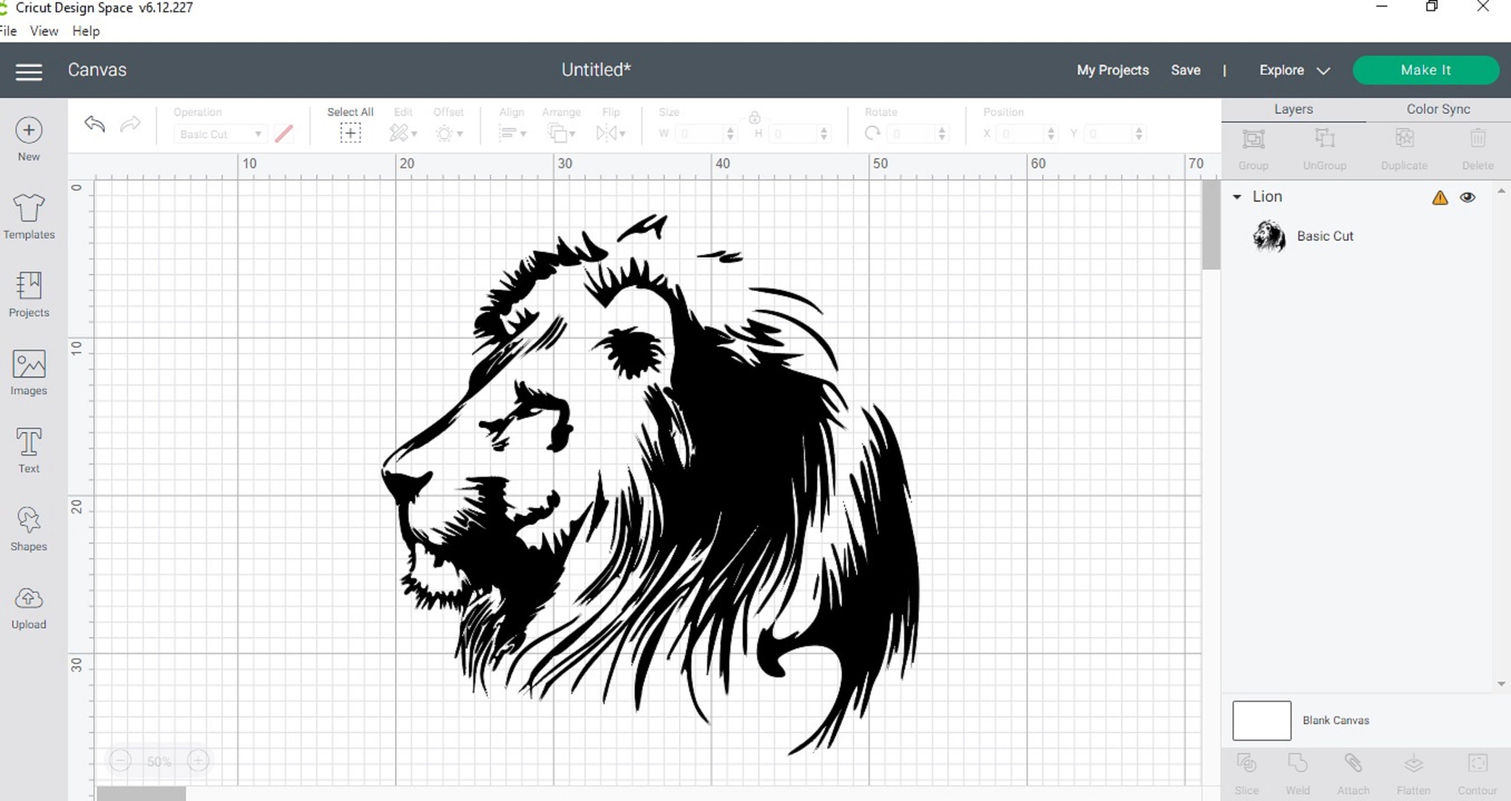Click the Make It button
Screen dimensions: 1511x801
[x=1425, y=70]
